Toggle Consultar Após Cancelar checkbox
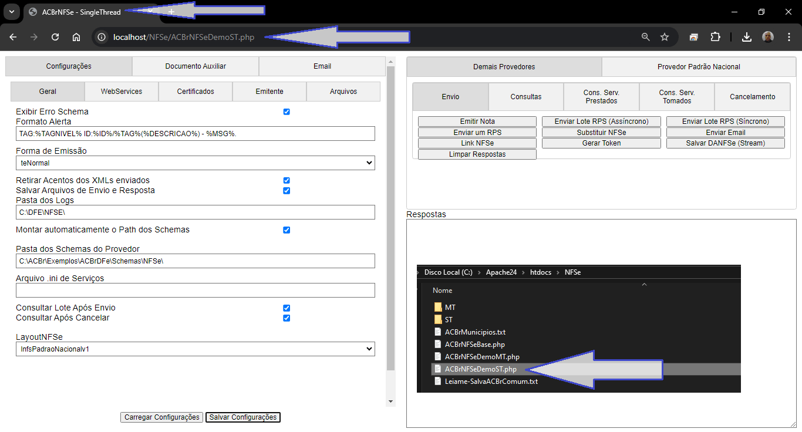802x432 pixels. [287, 318]
